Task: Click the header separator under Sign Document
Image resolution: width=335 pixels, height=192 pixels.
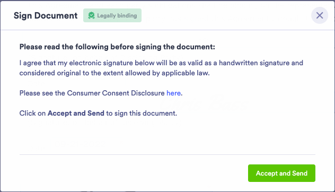Action: (168, 30)
